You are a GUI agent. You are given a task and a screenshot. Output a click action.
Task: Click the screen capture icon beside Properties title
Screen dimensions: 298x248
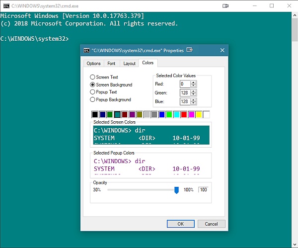click(190, 50)
